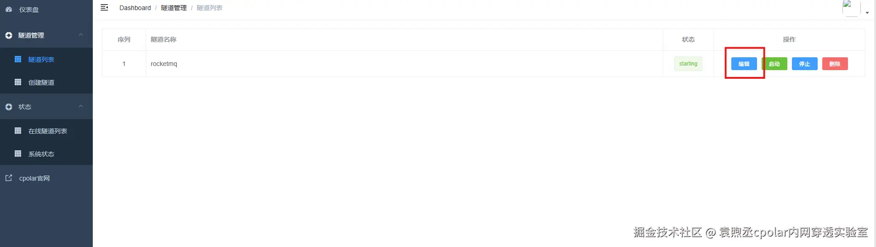Screen dimensions: 876x247
Task: Click the external link icon beside cpolar官网
Action: (9, 178)
